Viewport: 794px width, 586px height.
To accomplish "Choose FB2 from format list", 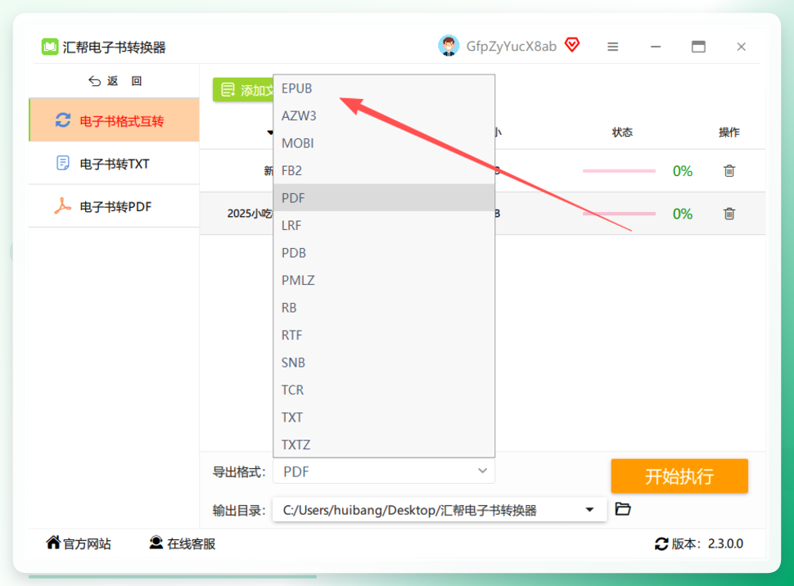I will click(x=384, y=171).
